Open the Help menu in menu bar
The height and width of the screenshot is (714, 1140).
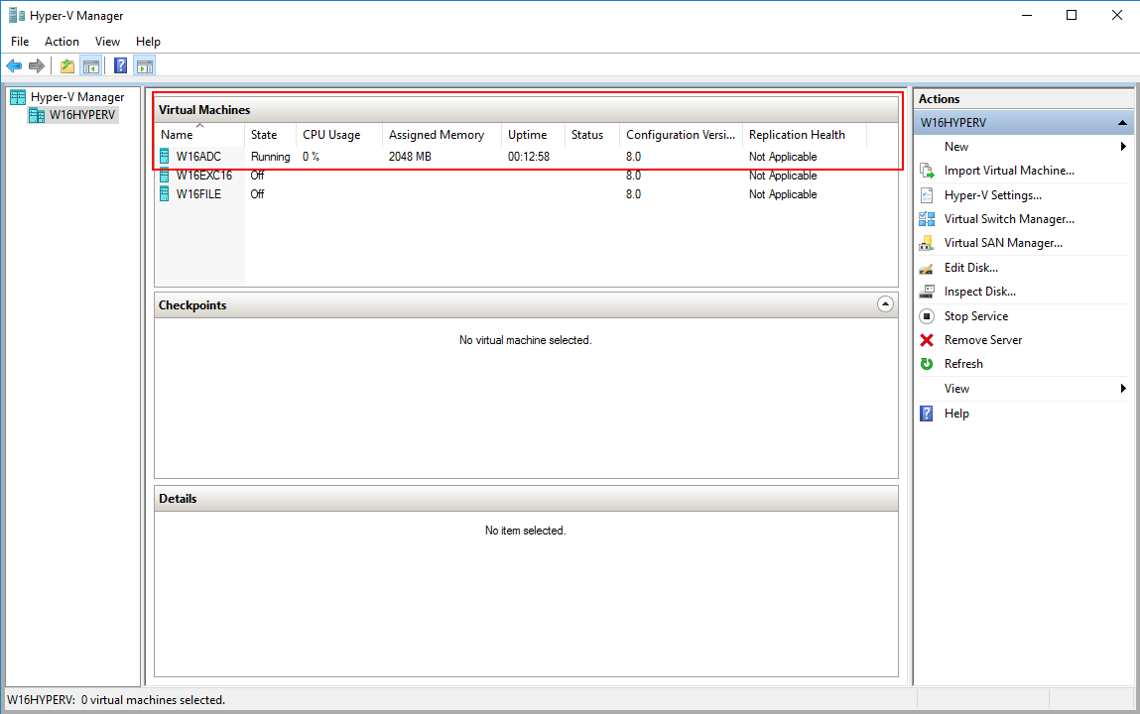[x=148, y=42]
